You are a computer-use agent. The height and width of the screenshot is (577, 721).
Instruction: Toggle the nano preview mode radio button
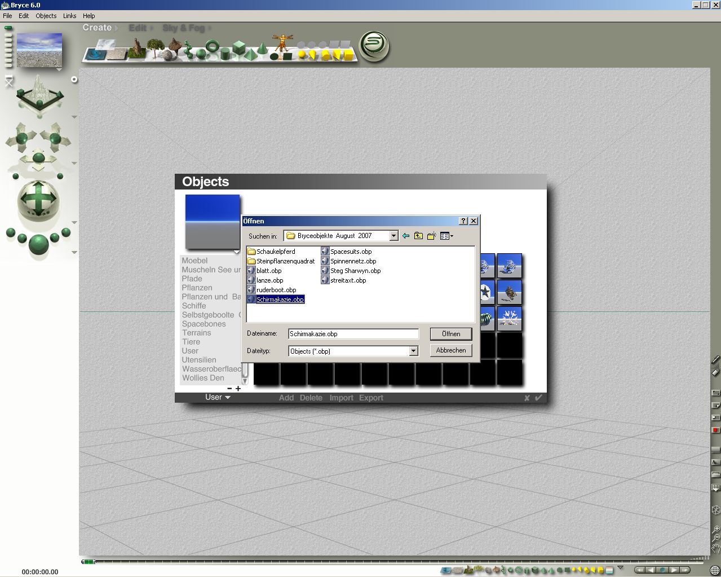click(x=74, y=80)
